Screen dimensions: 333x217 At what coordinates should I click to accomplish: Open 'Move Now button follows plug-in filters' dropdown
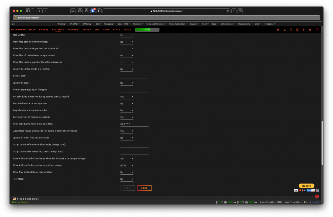pos(127,172)
